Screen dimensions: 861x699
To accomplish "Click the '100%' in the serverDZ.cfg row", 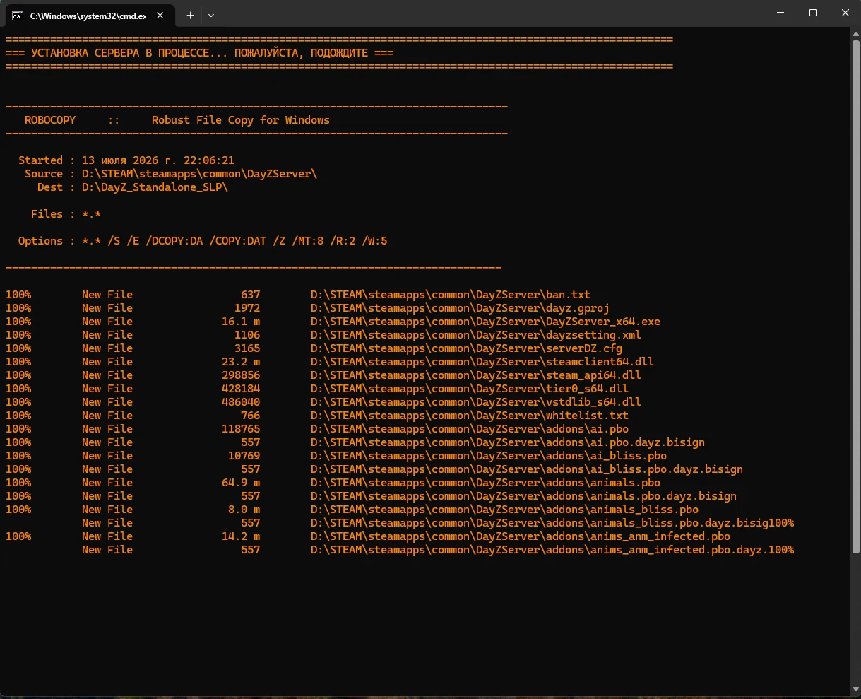I will coord(18,348).
